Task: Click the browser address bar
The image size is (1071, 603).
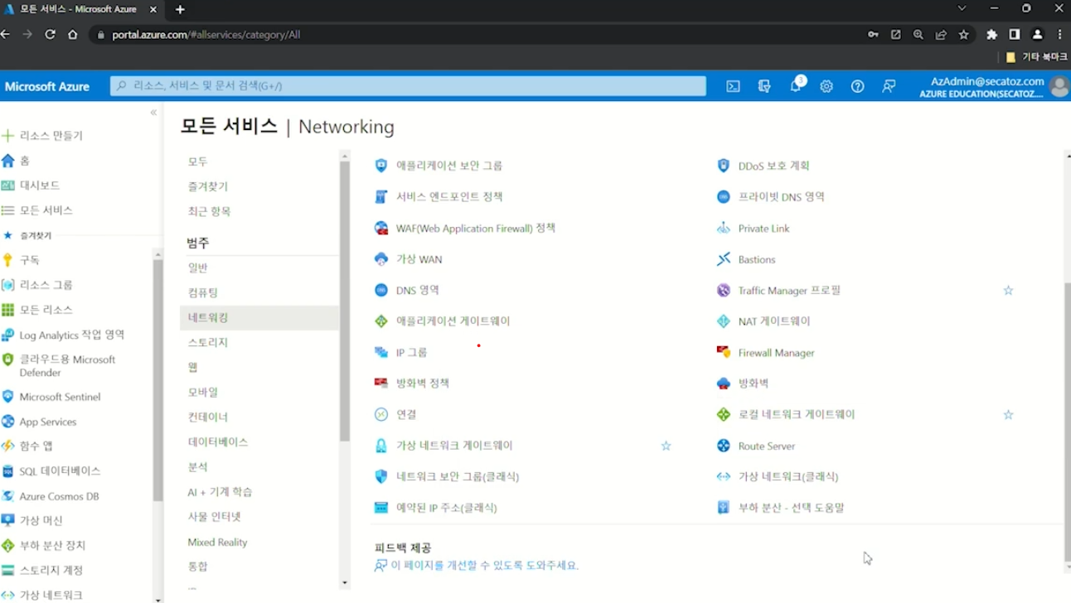Action: pyautogui.click(x=481, y=35)
